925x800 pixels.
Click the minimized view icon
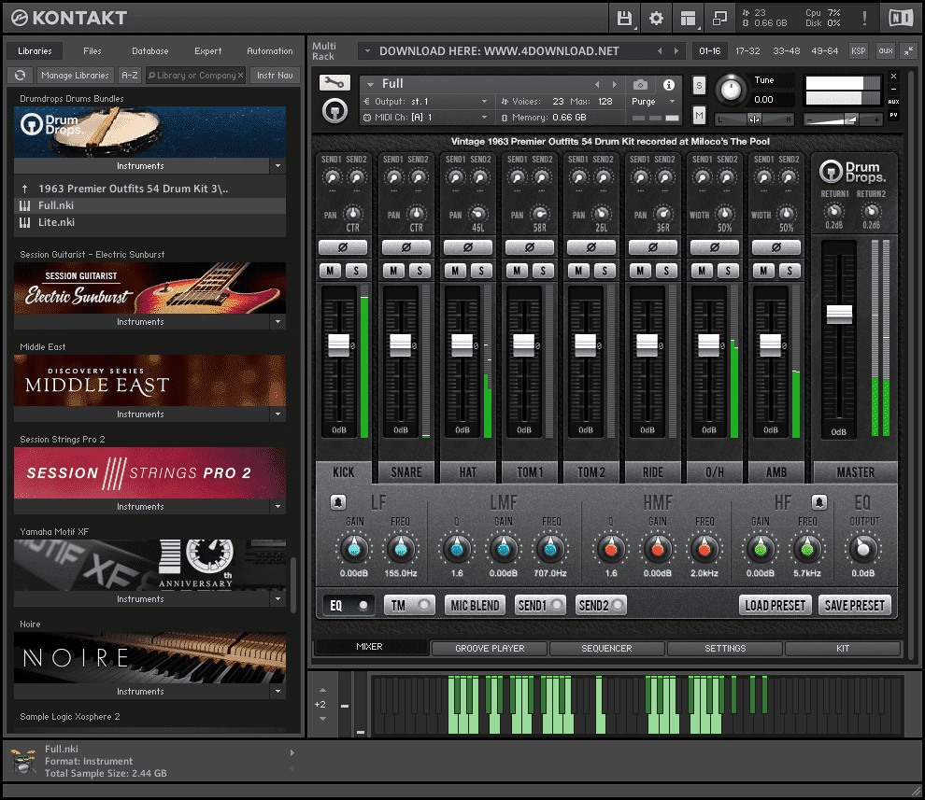coord(719,19)
